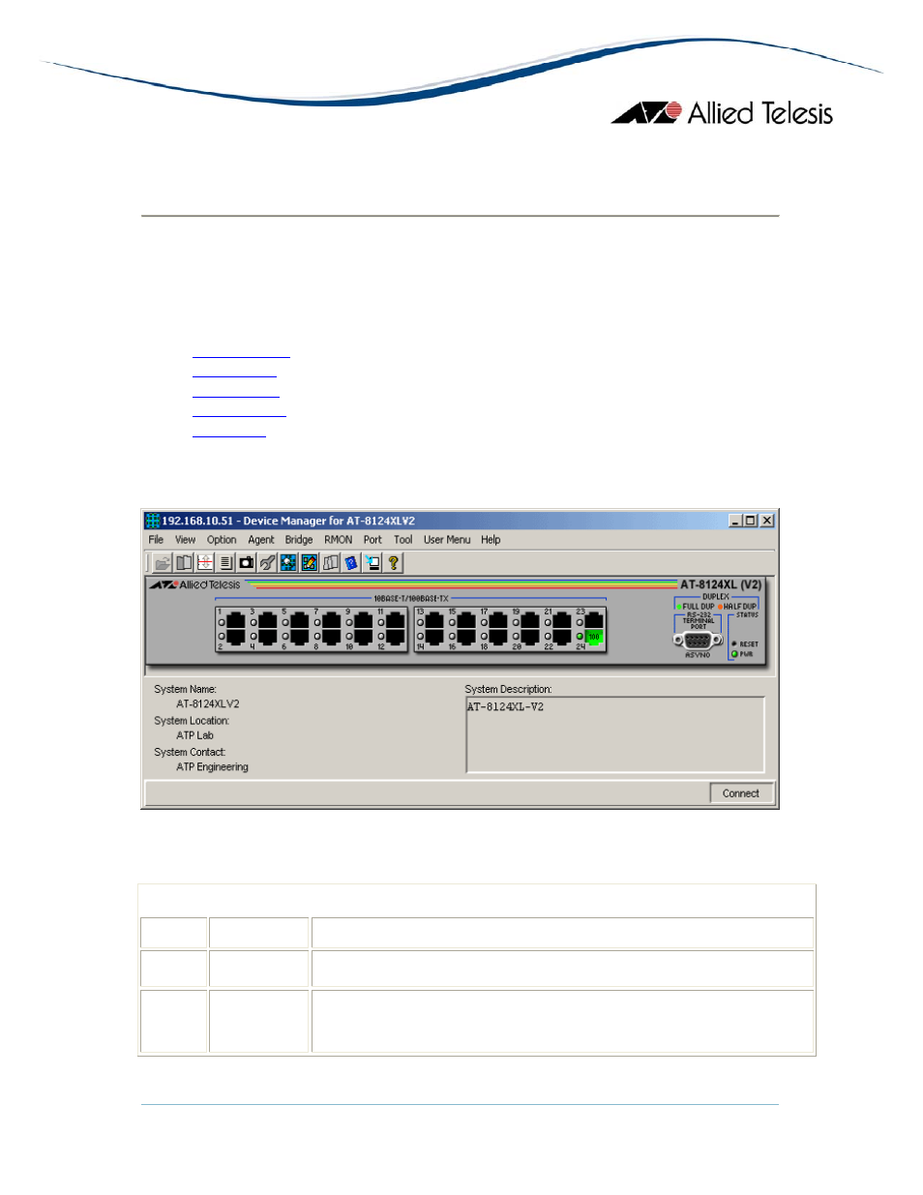Open the Help menu

coord(491,540)
